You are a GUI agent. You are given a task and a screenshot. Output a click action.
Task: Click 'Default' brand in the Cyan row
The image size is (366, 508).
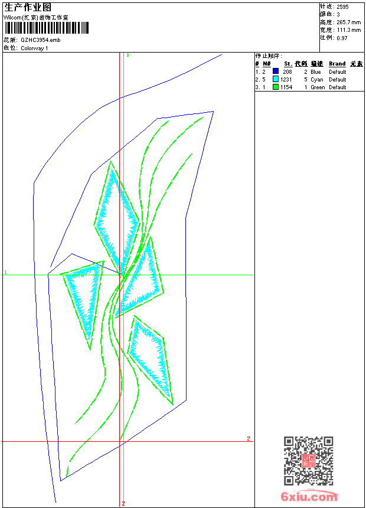(338, 79)
